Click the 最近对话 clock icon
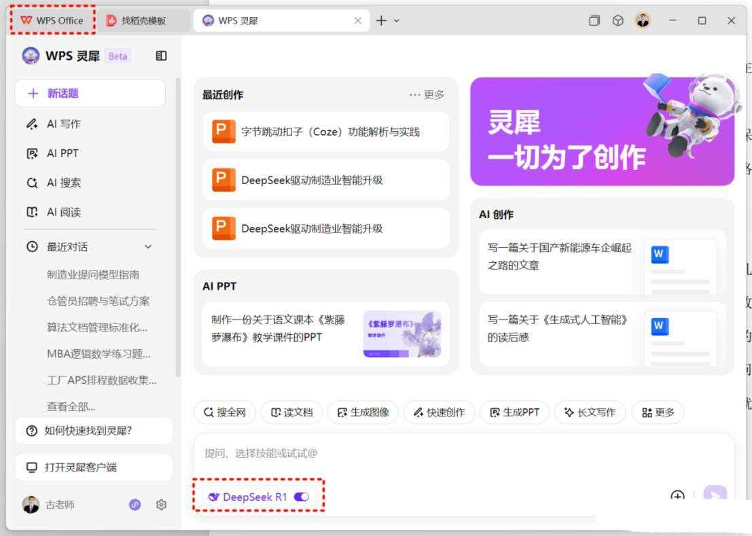The height and width of the screenshot is (536, 752). coord(32,247)
